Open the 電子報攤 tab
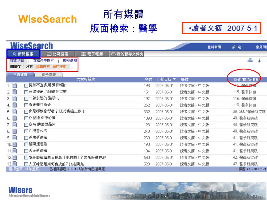The image size is (267, 200). click(92, 54)
